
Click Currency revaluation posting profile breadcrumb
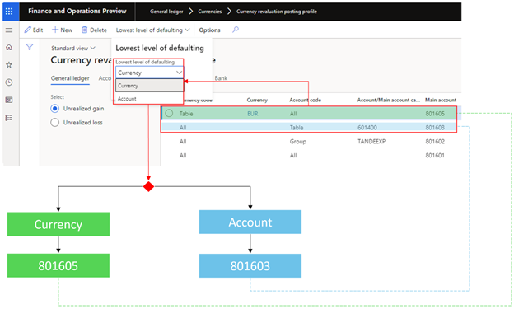click(x=276, y=12)
